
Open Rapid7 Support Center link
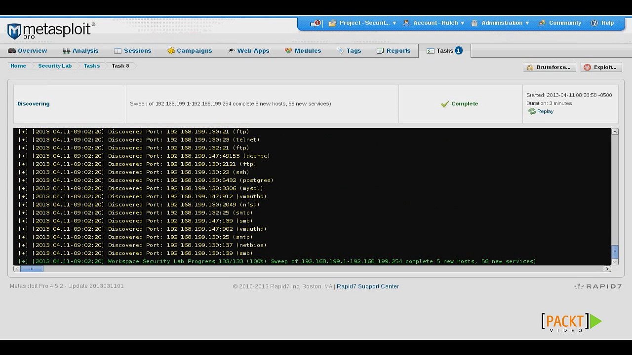[368, 286]
